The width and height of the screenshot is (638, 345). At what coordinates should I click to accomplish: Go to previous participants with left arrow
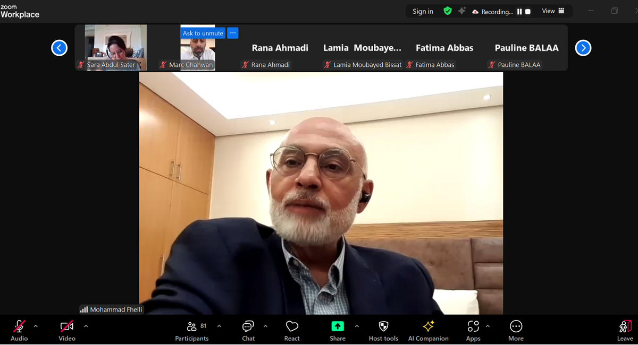tap(59, 48)
